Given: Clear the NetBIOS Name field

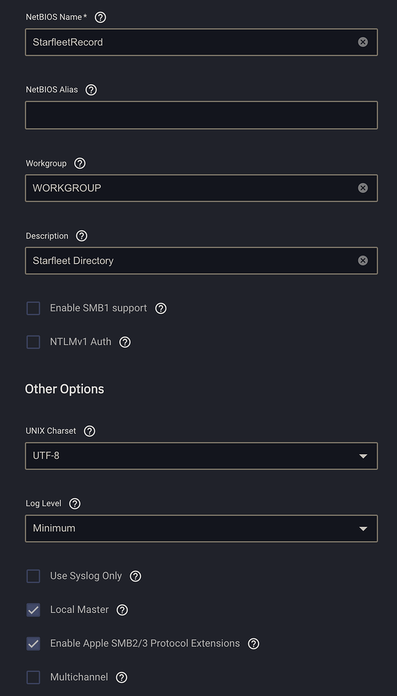Looking at the screenshot, I should pos(363,42).
